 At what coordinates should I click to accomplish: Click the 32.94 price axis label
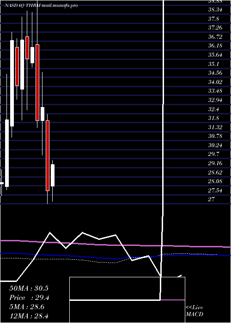click(215, 100)
